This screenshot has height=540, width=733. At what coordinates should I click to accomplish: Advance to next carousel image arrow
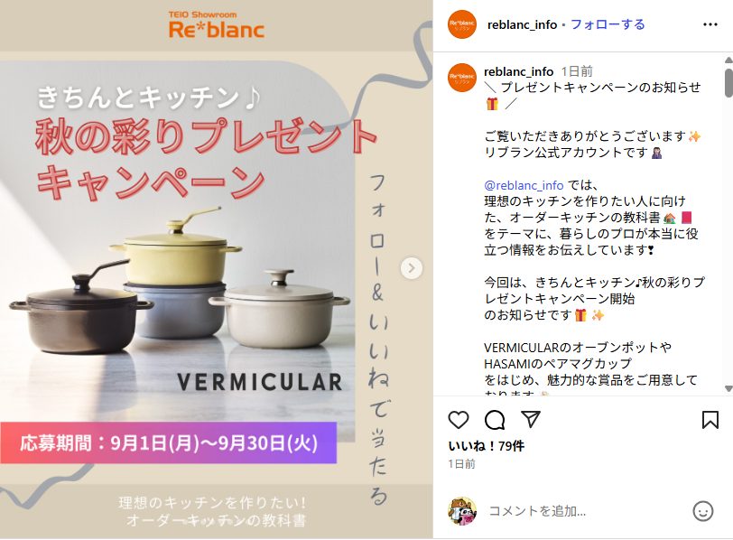pos(412,268)
